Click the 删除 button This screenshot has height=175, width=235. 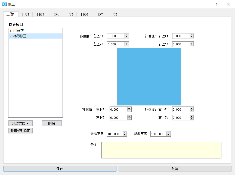[x=52, y=123]
